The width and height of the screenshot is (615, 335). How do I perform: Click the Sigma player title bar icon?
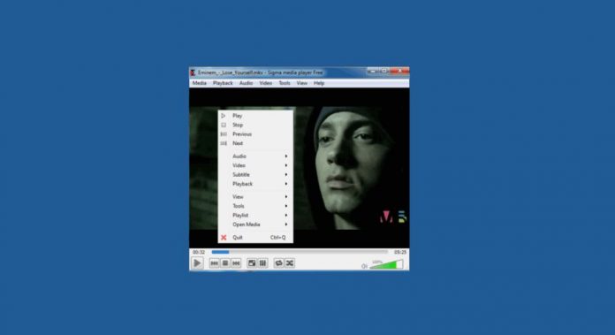(x=193, y=72)
